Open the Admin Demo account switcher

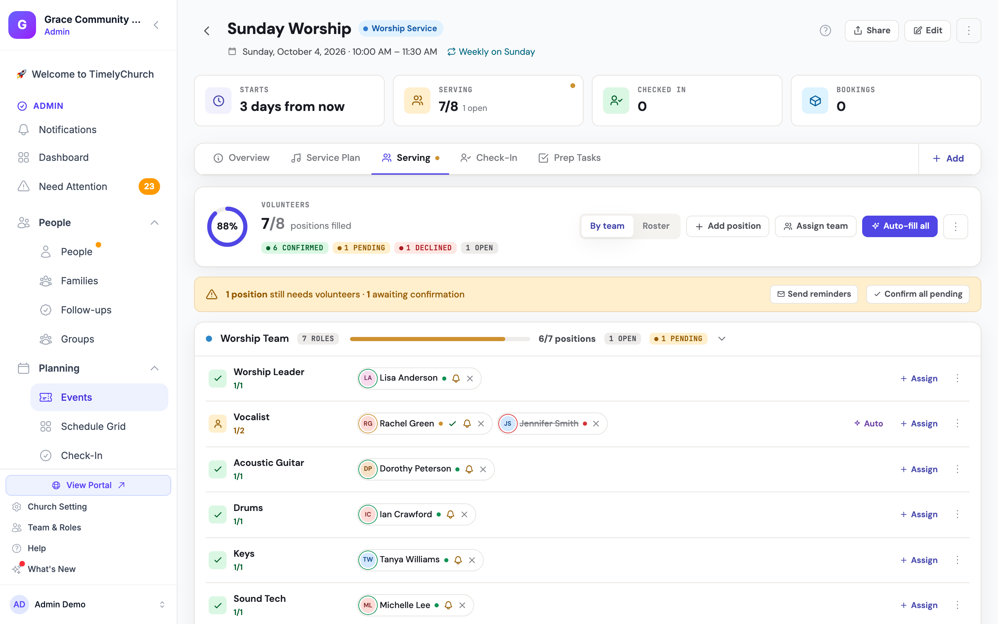pos(88,604)
